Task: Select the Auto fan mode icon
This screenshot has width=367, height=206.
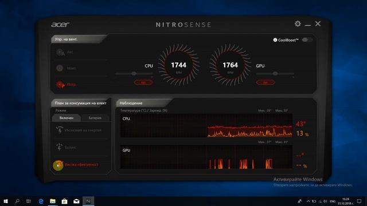Action: click(x=60, y=52)
